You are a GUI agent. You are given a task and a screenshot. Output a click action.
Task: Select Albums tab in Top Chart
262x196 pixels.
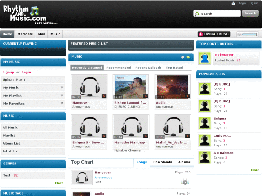pyautogui.click(x=184, y=162)
